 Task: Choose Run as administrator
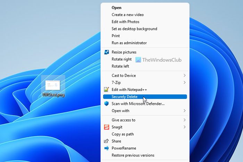click(x=145, y=43)
